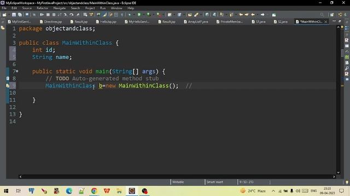Open the Run button dropdown arrow
Screen dimensions: 350x196
pos(143,15)
